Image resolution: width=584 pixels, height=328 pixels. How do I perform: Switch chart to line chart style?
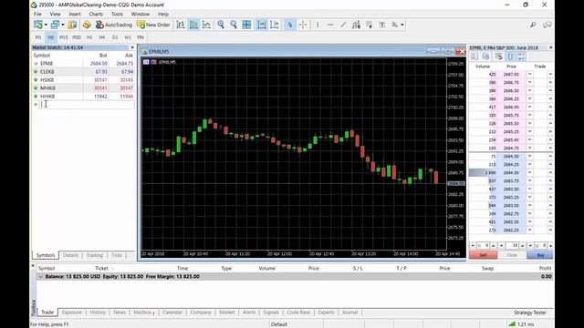click(x=206, y=25)
